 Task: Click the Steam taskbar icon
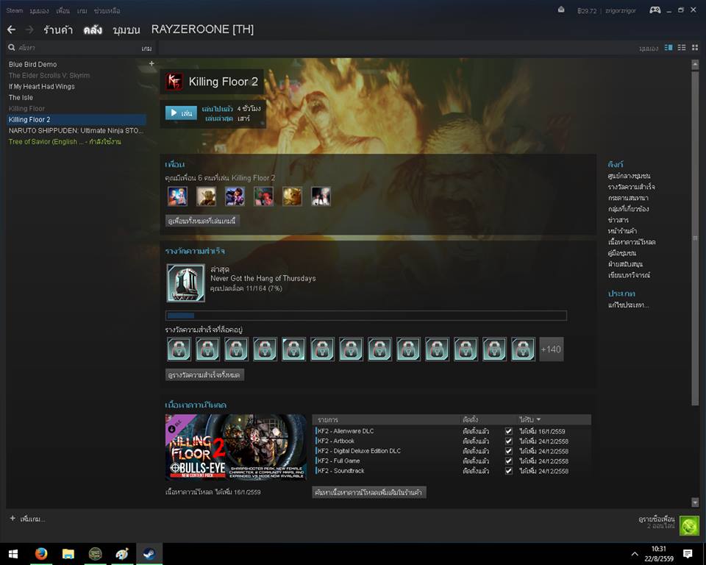click(149, 554)
